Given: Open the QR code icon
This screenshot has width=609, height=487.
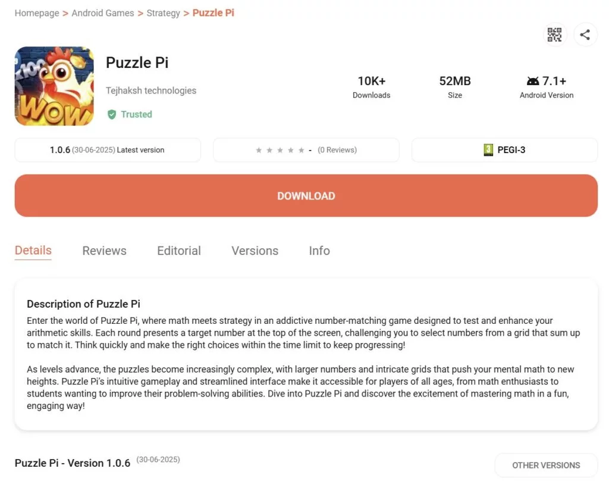Looking at the screenshot, I should (554, 35).
